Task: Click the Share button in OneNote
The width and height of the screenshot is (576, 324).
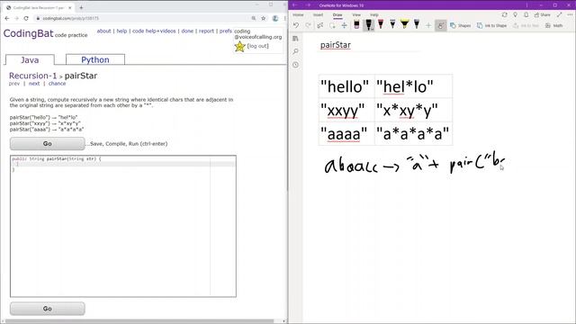Action: coord(542,14)
